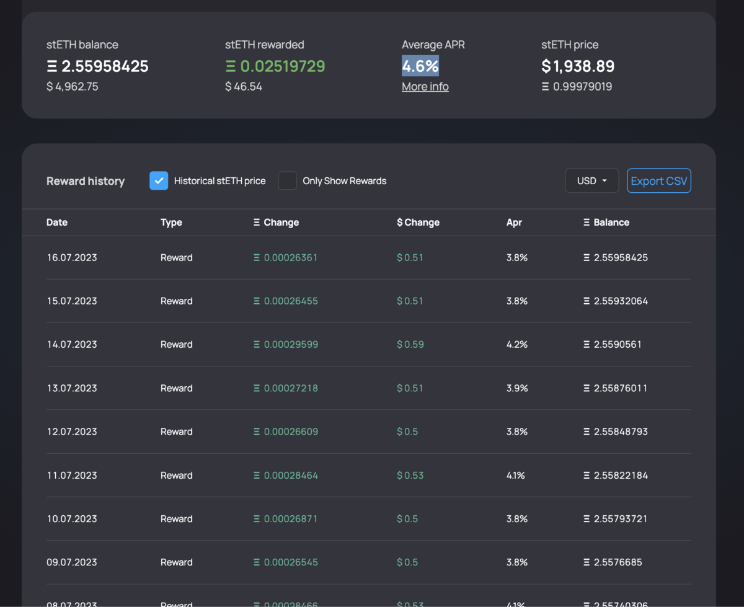Select the 16.07.2023 date cell

(72, 257)
